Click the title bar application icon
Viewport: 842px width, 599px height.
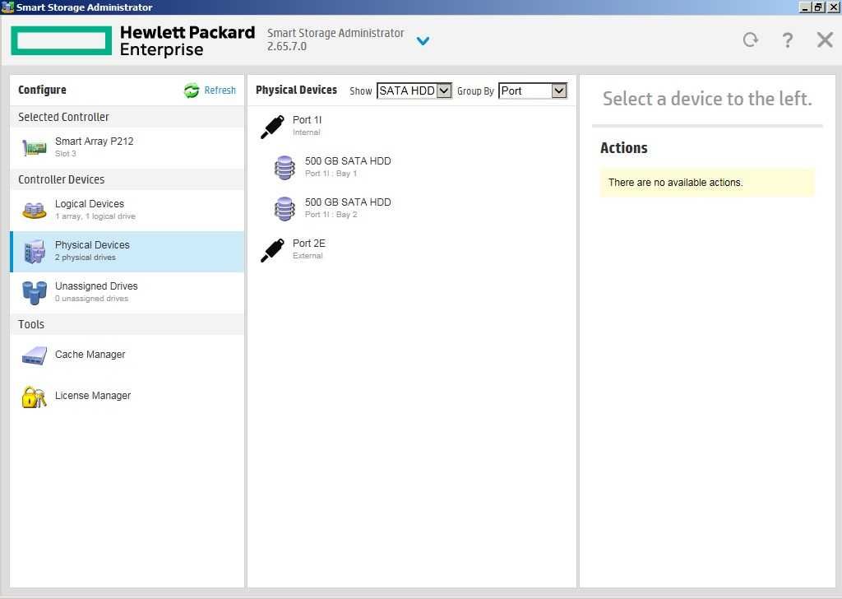[x=7, y=7]
